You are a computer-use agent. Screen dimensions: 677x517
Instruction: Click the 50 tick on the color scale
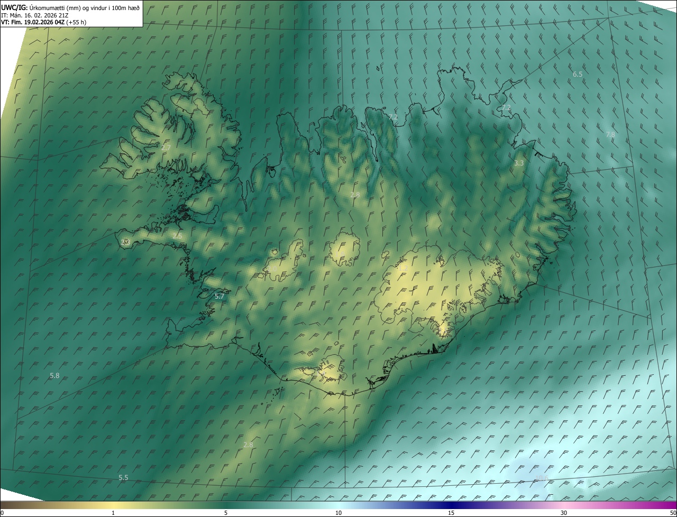(673, 513)
